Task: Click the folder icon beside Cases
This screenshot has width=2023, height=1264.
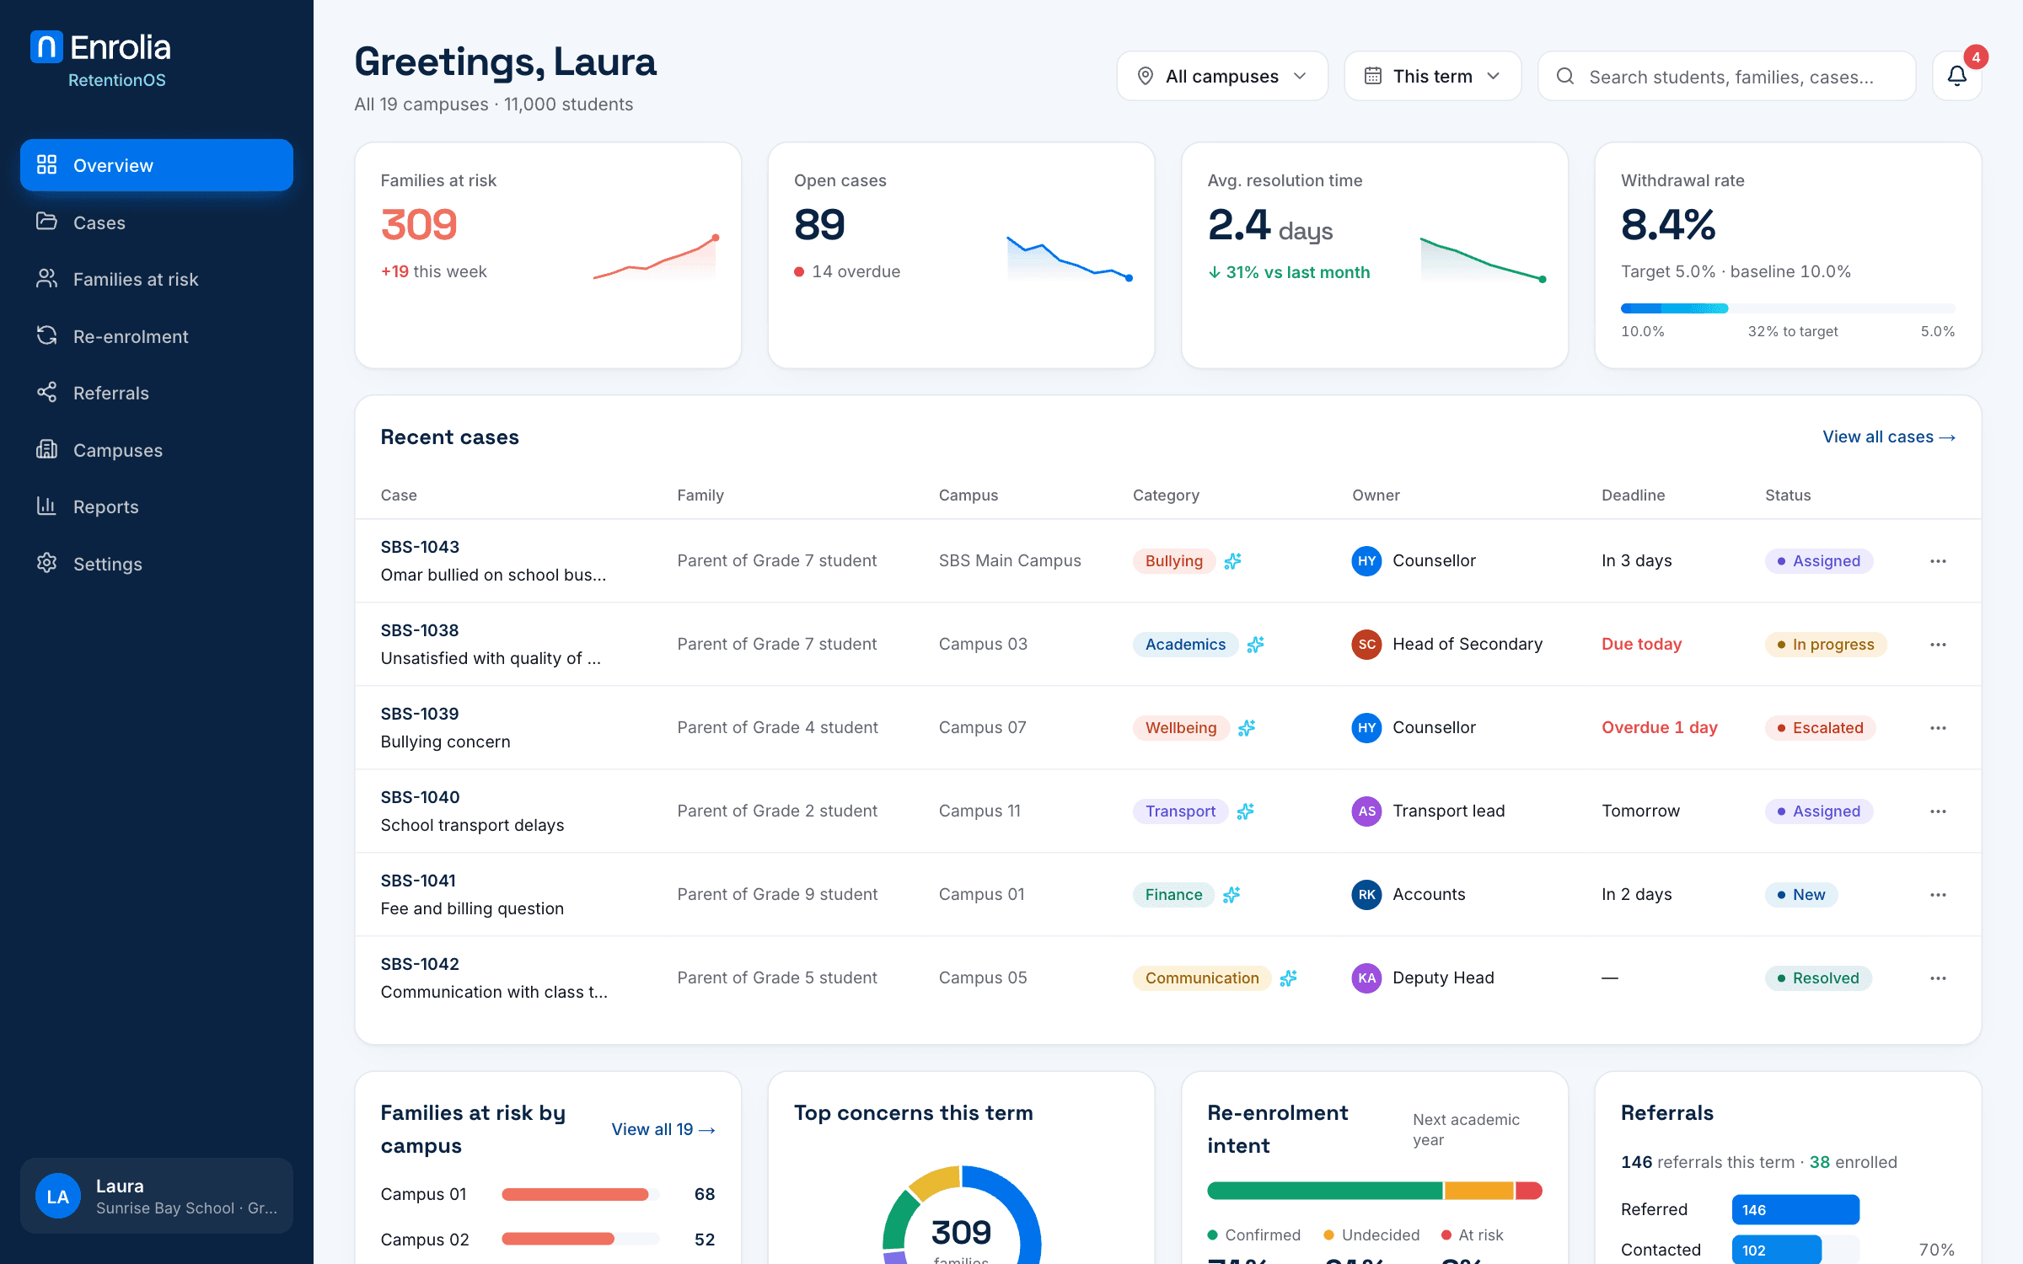Action: click(x=46, y=222)
